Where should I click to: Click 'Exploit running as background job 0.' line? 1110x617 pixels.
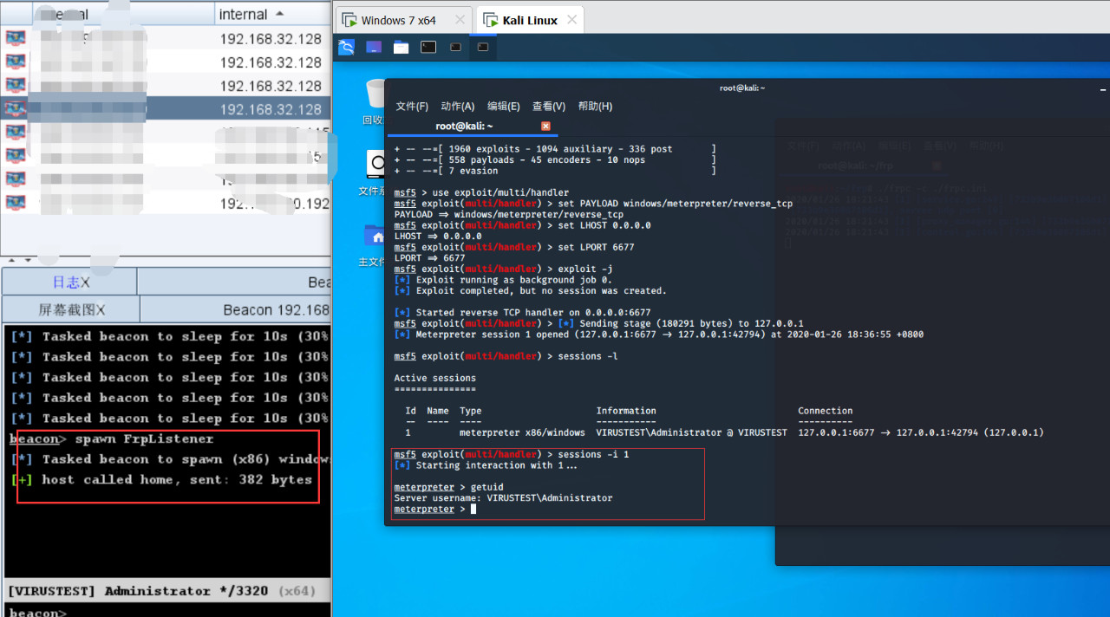coord(503,280)
